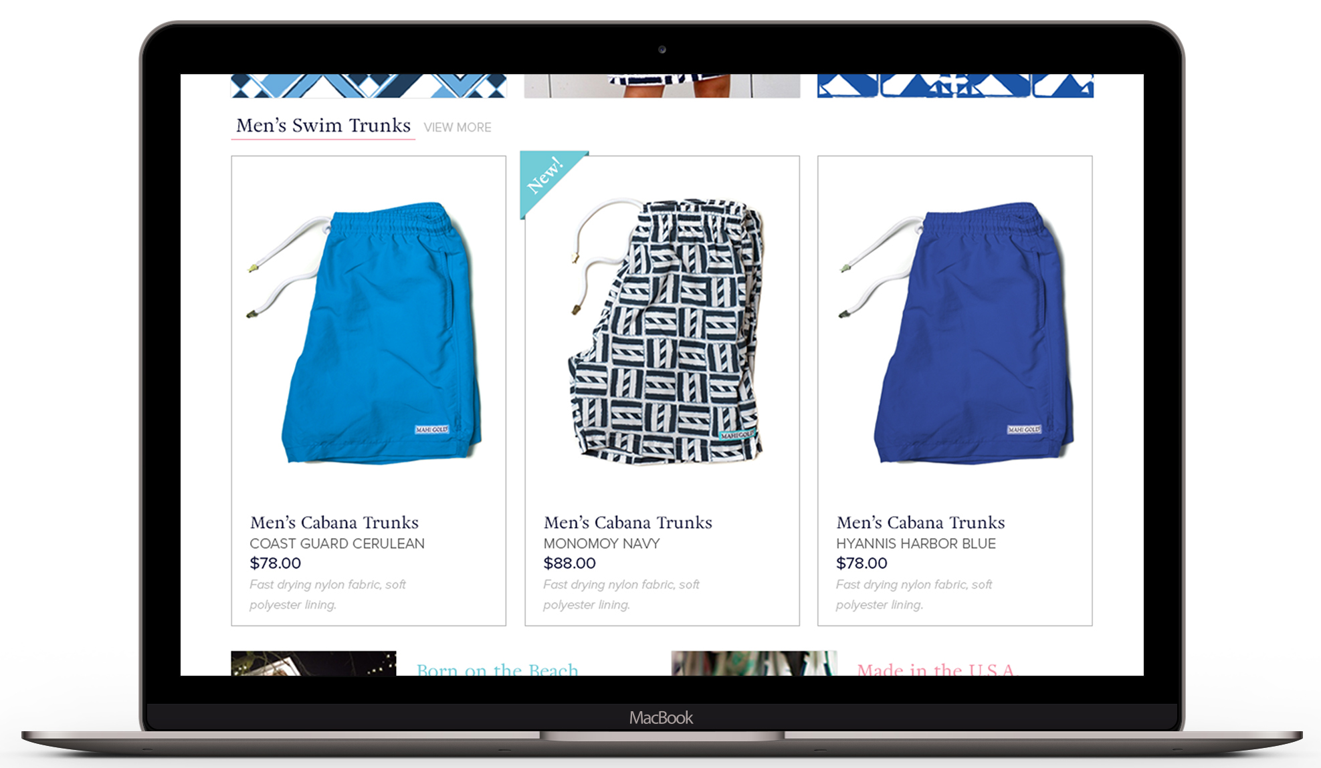Click the light blue geometric pattern banner
The image size is (1321, 768).
pyautogui.click(x=369, y=86)
